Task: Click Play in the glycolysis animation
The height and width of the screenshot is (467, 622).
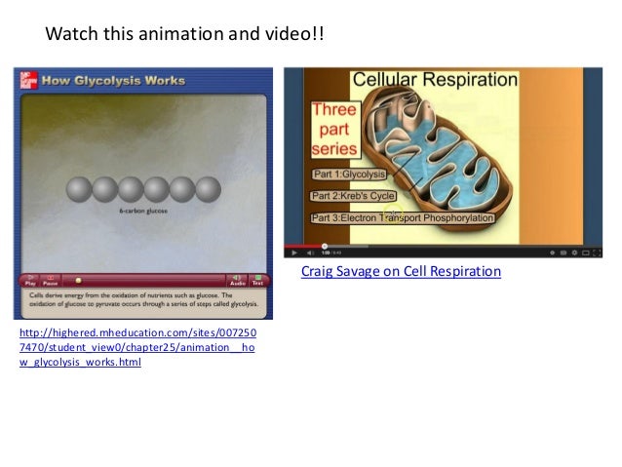Action: tap(30, 281)
